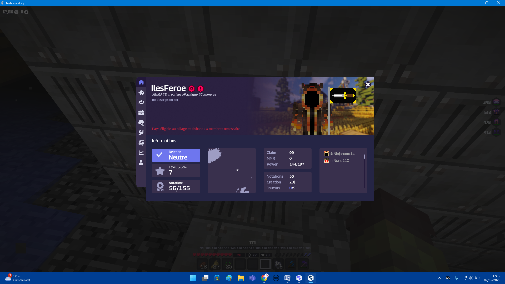Image resolution: width=505 pixels, height=284 pixels.
Task: Click the IlesFeroe country name title
Action: point(168,88)
